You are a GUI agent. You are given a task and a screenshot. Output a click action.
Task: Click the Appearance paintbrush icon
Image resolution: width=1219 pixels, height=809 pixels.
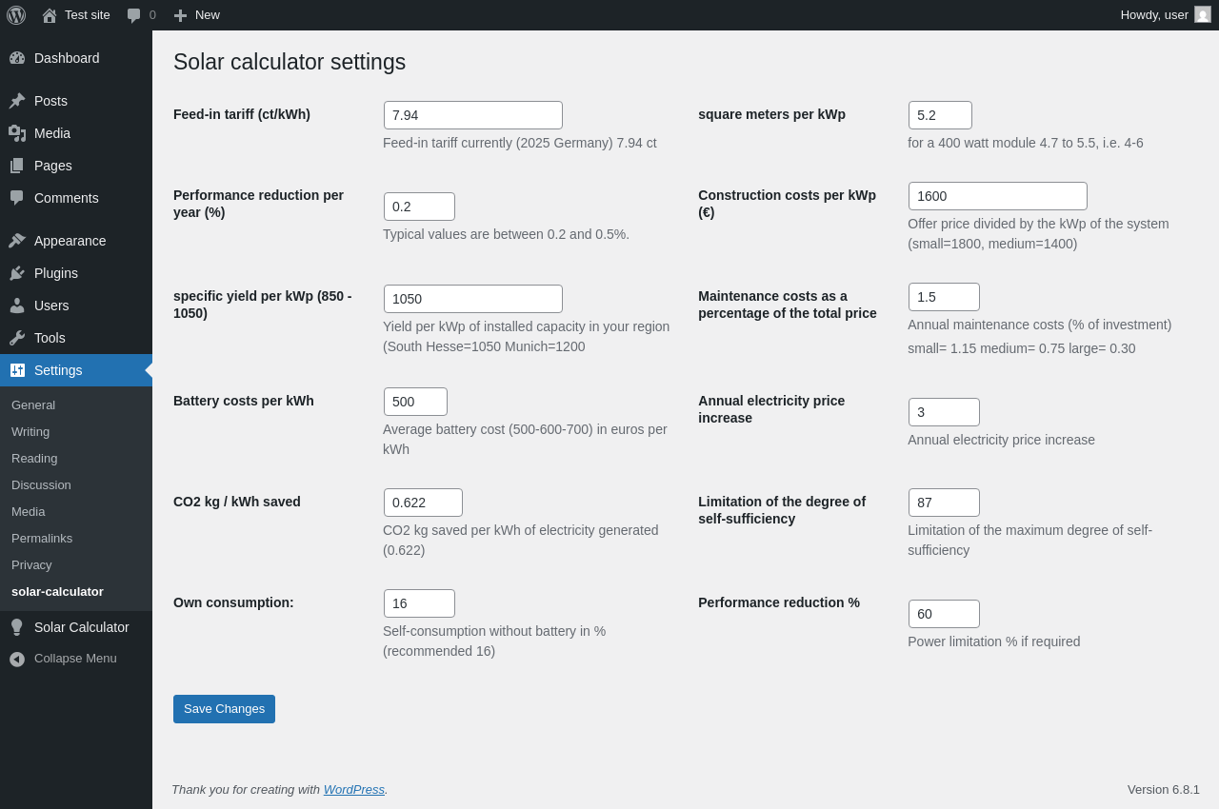(17, 241)
